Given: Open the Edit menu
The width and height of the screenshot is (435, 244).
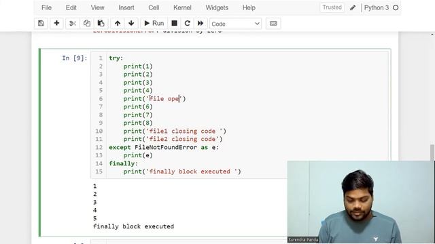Looking at the screenshot, I should click(71, 7).
